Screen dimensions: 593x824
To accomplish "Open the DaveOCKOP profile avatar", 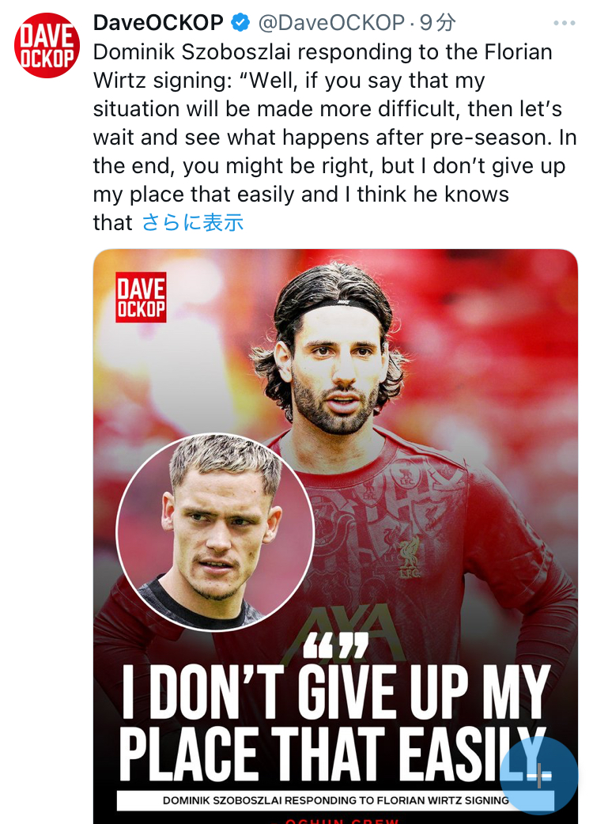I will coord(47,46).
